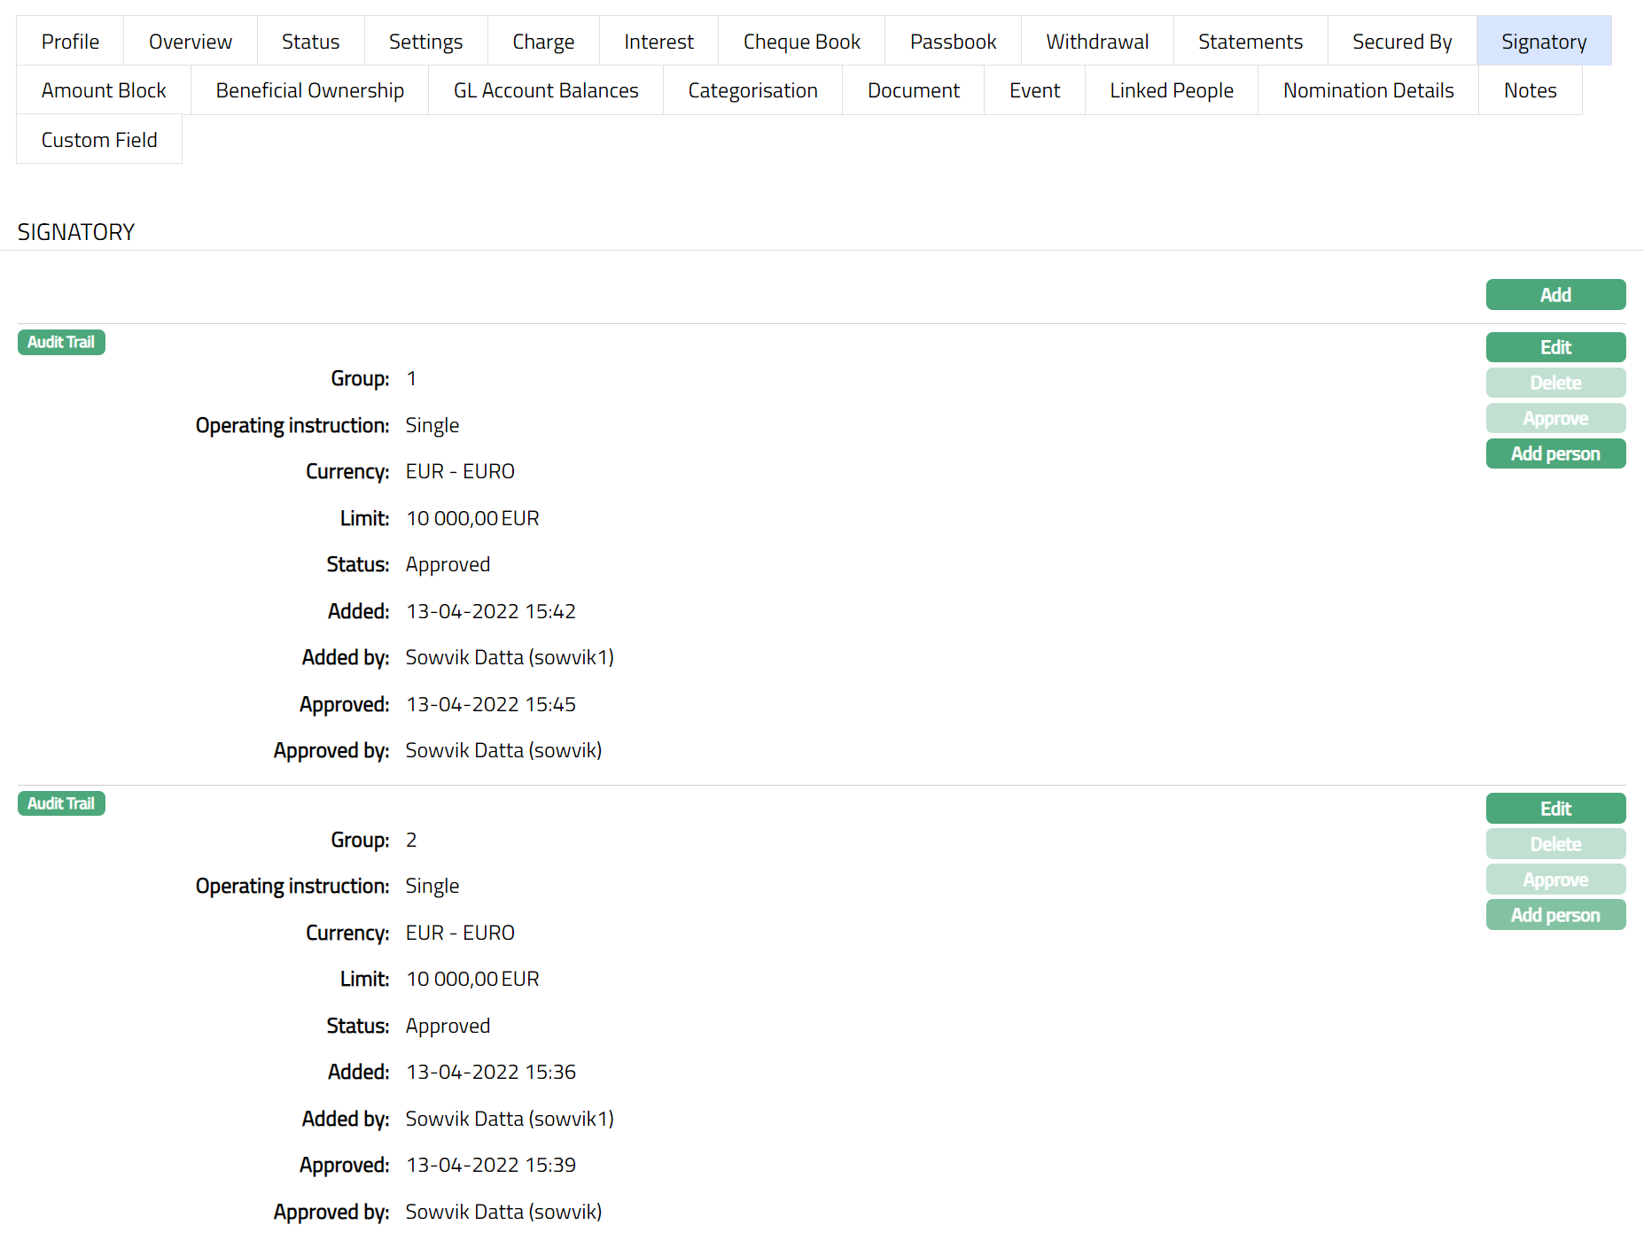Add person to signatory group 2

[x=1554, y=915]
